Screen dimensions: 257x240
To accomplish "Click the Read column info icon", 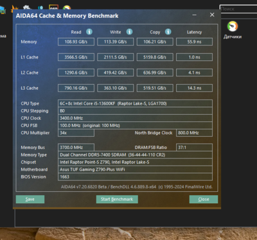I will (89, 32).
